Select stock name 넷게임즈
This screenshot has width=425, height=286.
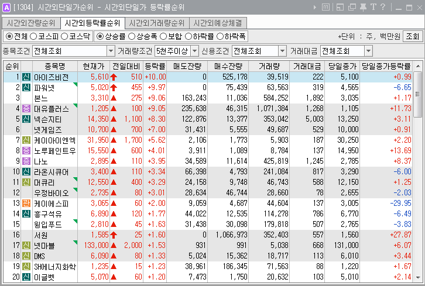47,130
